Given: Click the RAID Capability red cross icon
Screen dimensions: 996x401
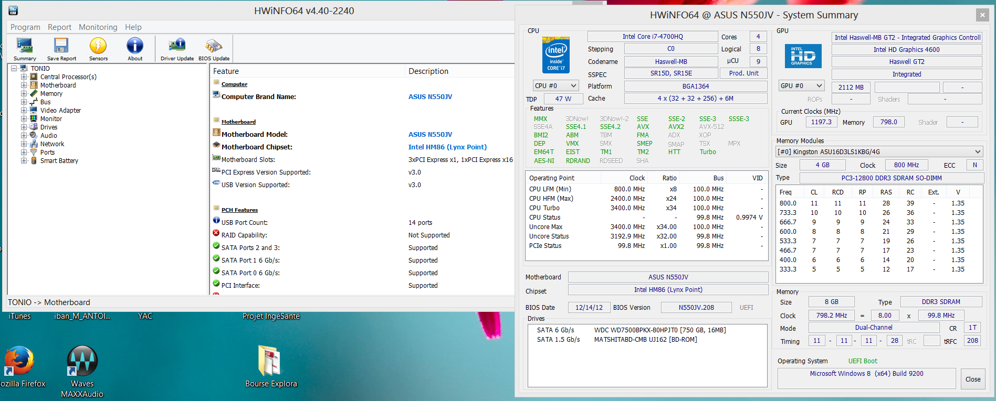Looking at the screenshot, I should pos(216,233).
